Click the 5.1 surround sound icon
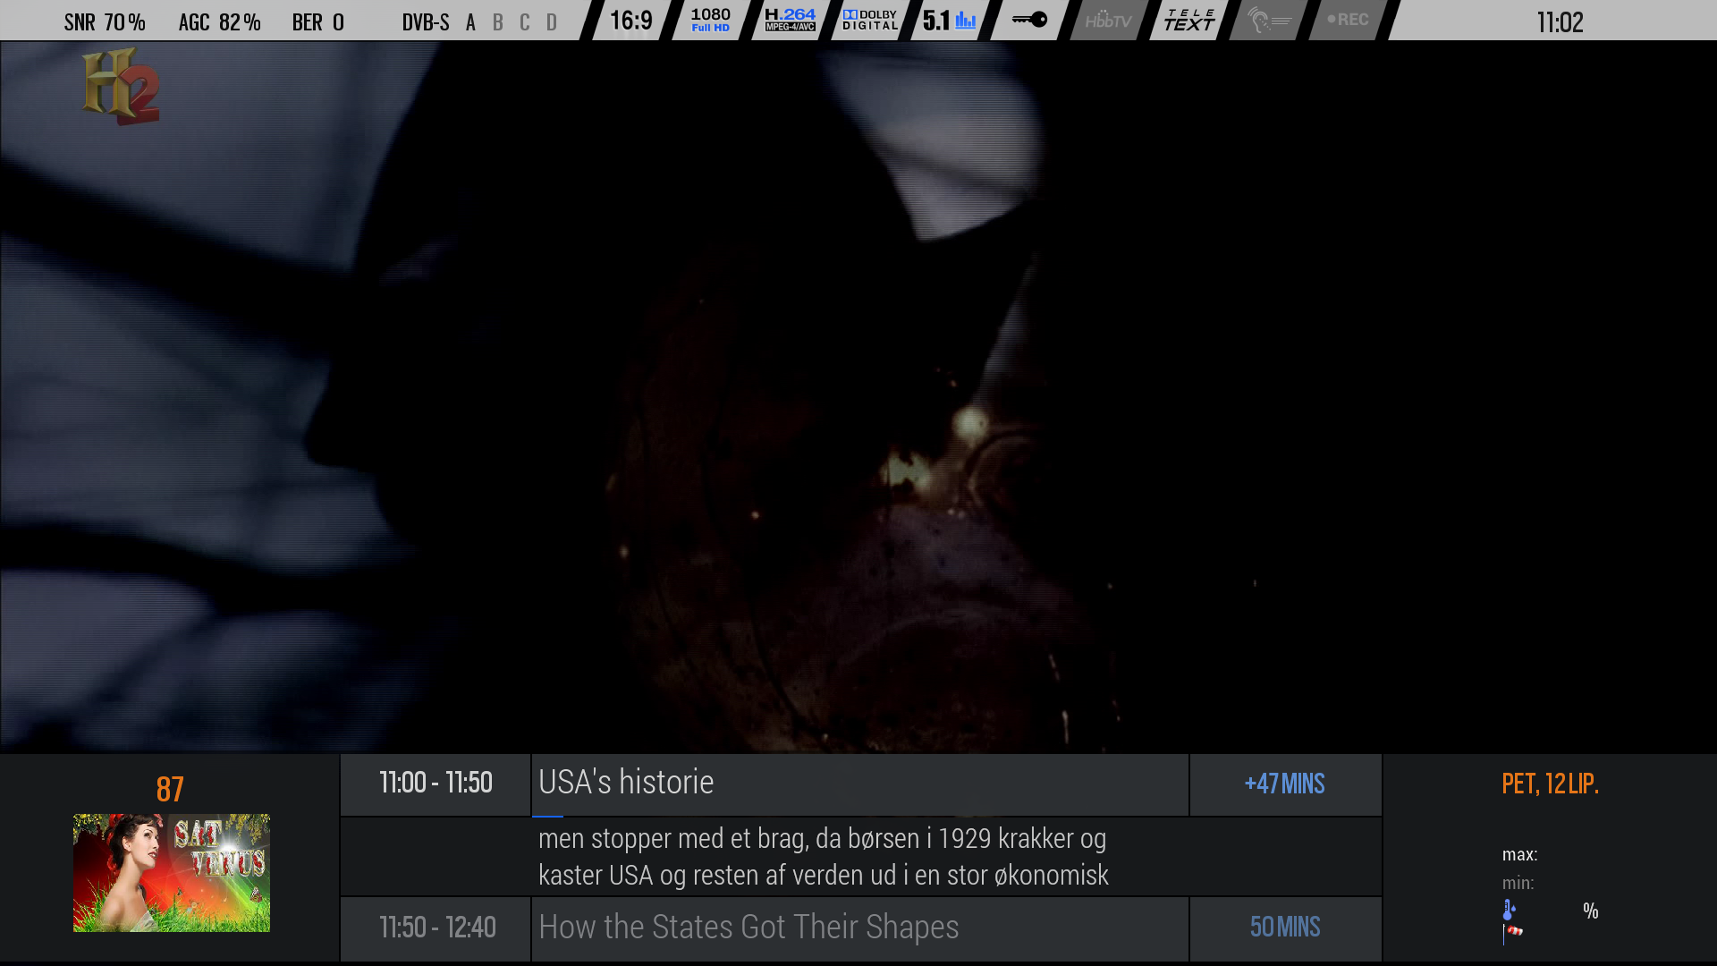Viewport: 1717px width, 966px height. 949,20
